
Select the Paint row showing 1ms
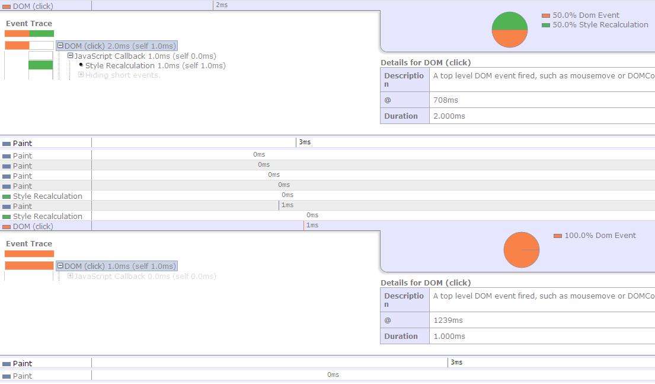(x=327, y=206)
